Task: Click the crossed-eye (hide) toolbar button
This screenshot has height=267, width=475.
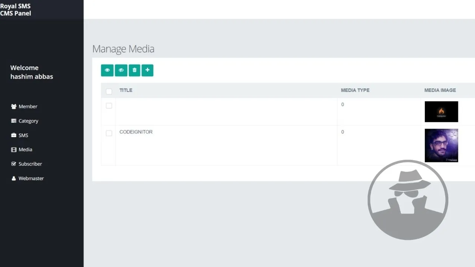Action: 121,70
